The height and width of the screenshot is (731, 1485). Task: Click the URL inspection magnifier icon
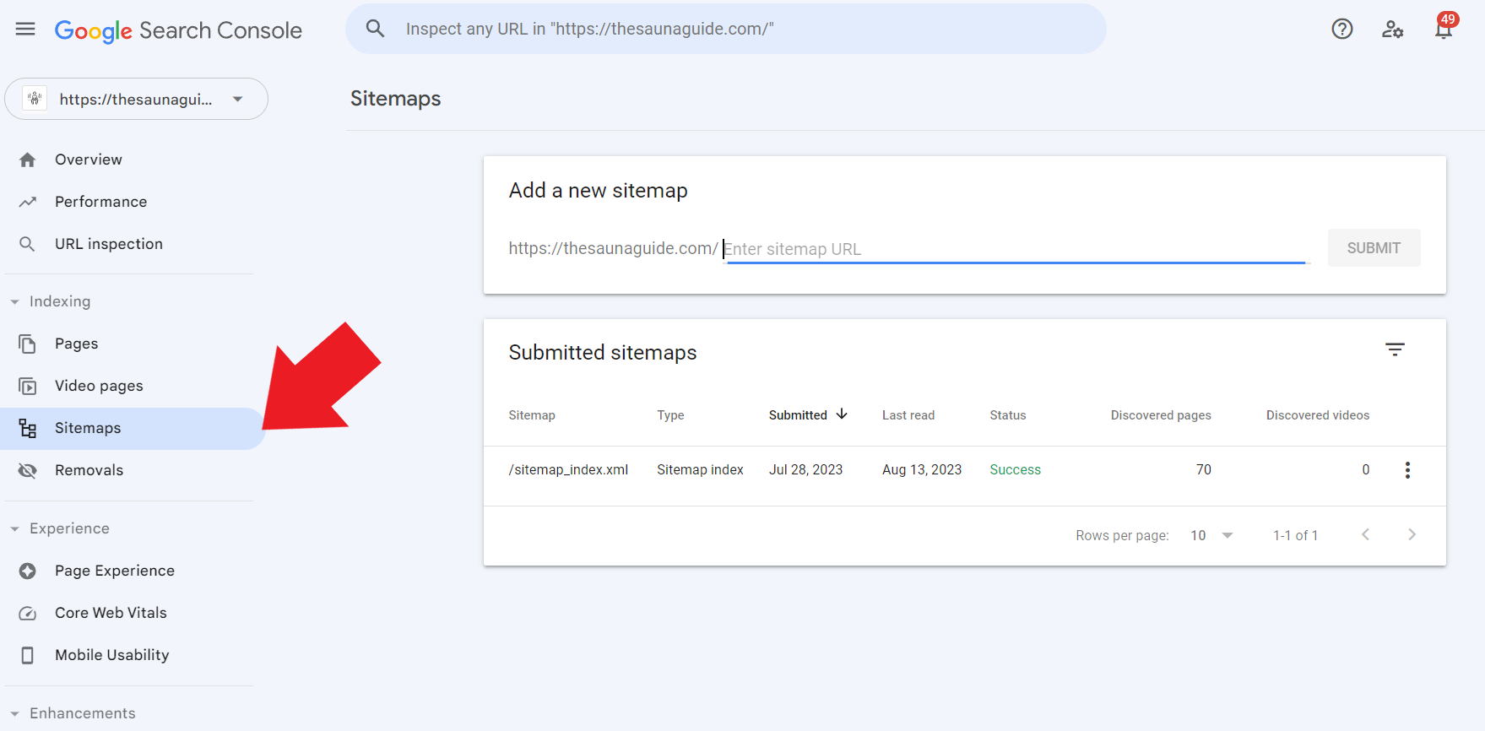coord(28,244)
